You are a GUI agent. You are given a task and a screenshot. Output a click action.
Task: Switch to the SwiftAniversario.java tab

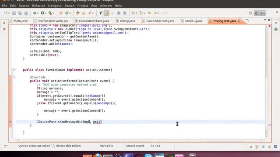53,21
